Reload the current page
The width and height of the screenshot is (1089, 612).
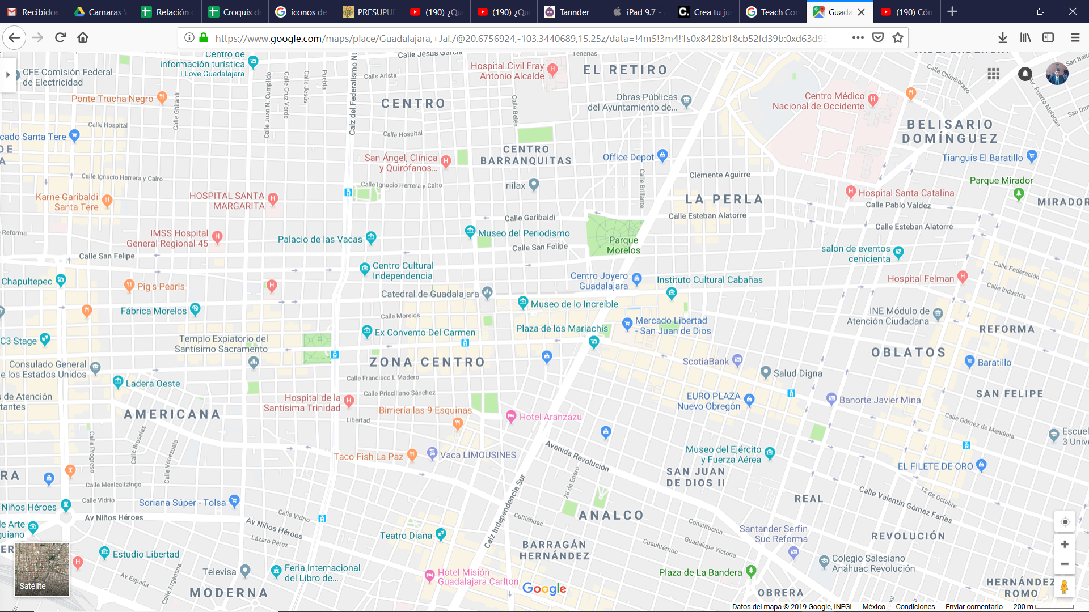click(60, 38)
